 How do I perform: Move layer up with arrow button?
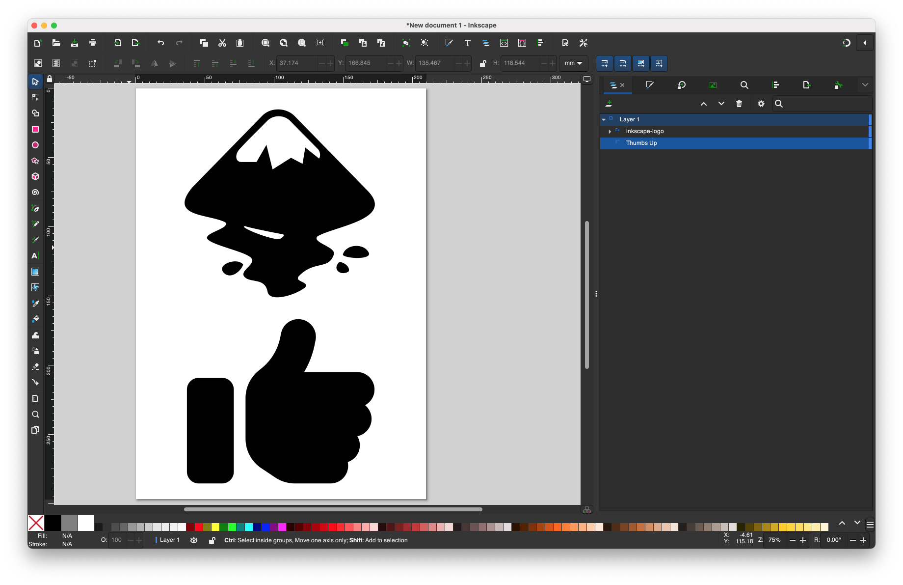tap(704, 104)
